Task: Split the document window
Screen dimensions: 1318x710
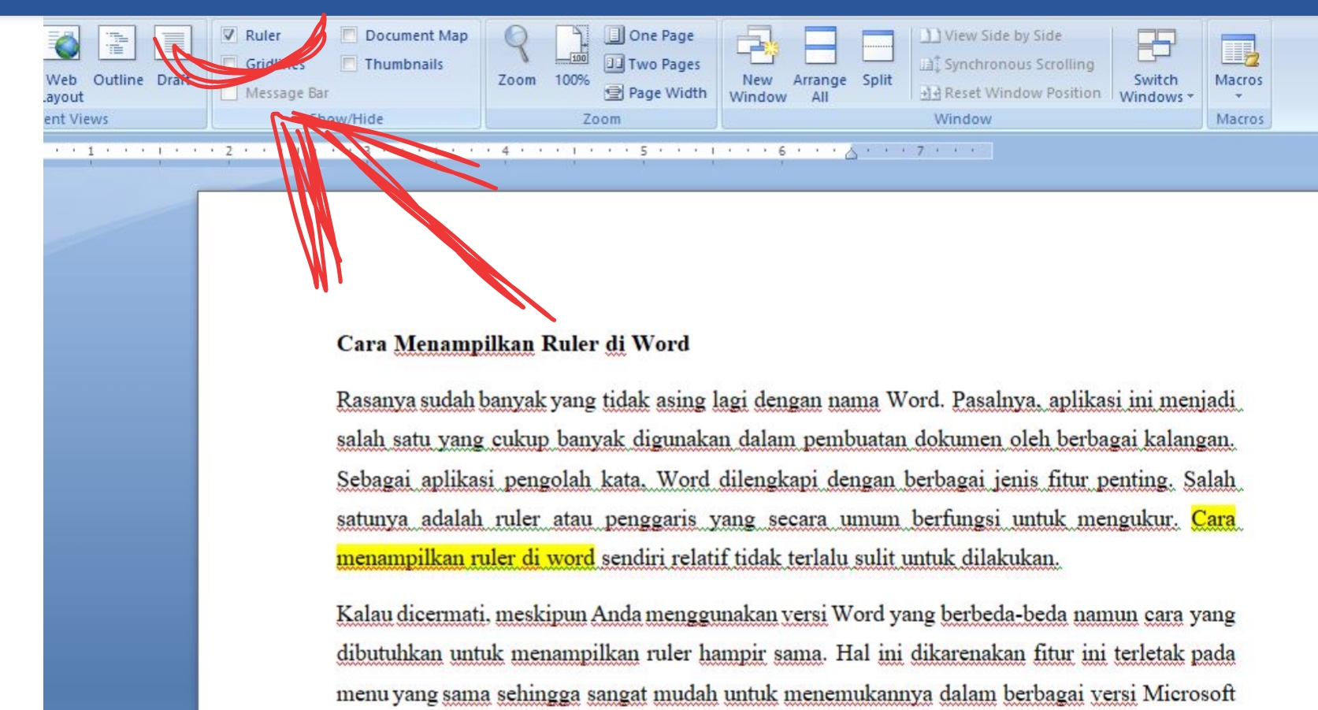Action: [x=877, y=57]
